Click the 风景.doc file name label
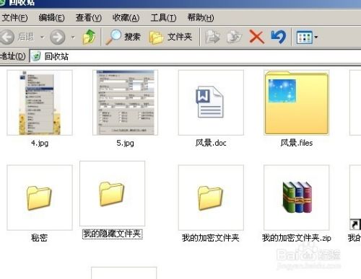Screen dimensions: 361x279 click(x=211, y=143)
